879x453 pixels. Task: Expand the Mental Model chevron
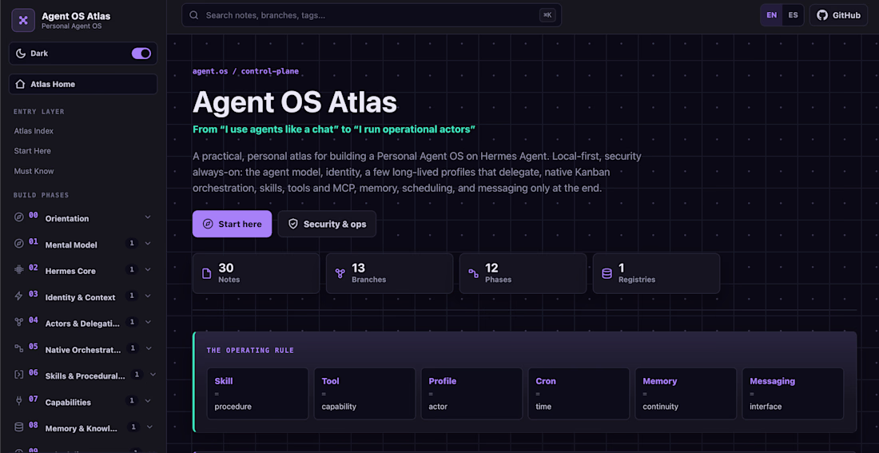[x=148, y=244]
